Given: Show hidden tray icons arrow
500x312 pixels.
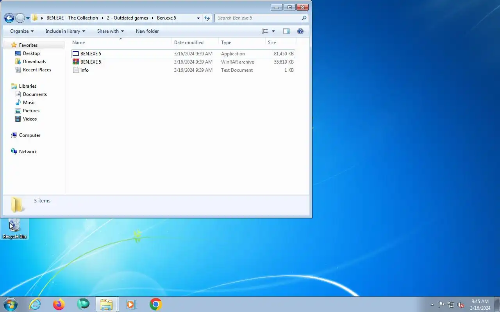Looking at the screenshot, I should click(432, 305).
